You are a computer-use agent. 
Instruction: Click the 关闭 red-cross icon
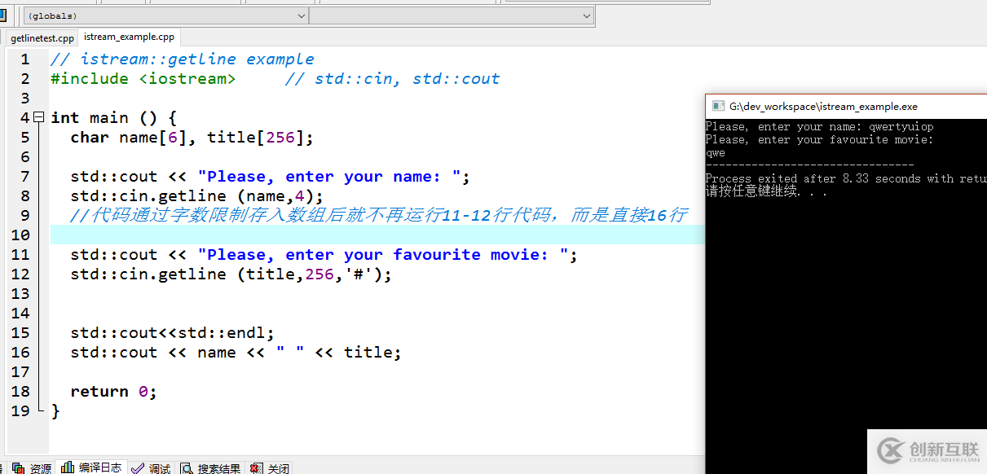coord(254,467)
